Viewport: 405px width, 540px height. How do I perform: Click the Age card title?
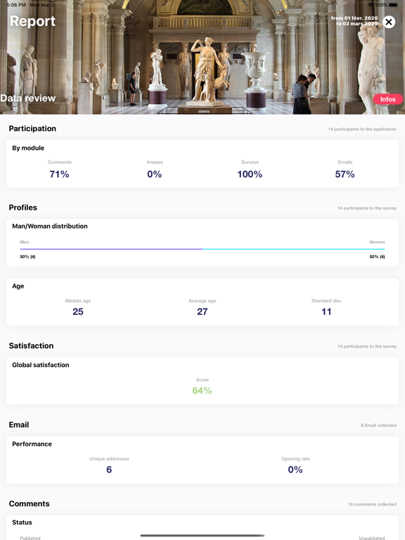tap(18, 286)
